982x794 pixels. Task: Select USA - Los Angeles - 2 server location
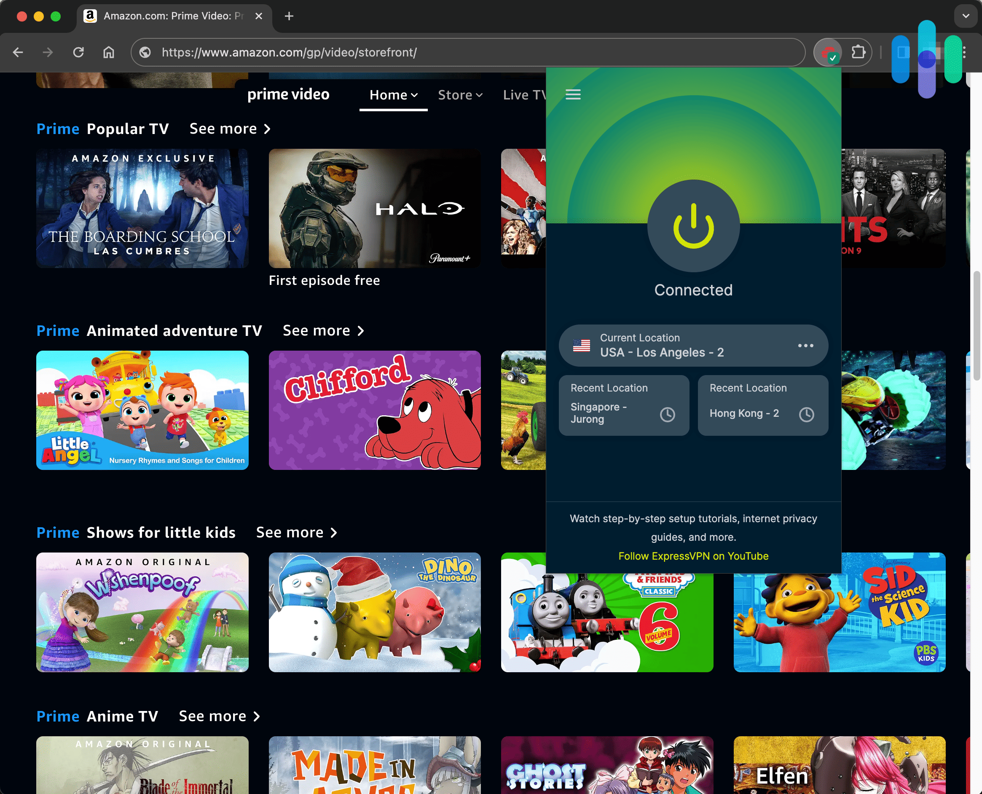693,346
